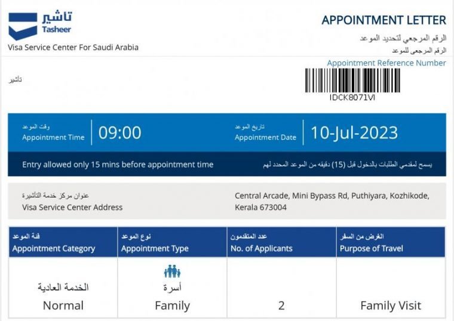Screen dimensions: 454x321
Task: Click the Appointment Reference Number label
Action: point(386,63)
